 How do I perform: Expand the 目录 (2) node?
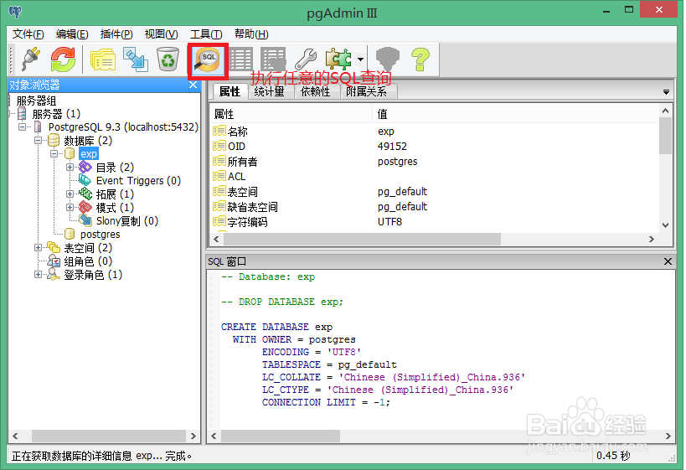pyautogui.click(x=70, y=168)
